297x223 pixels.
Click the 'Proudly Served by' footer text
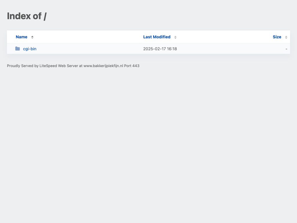pyautogui.click(x=23, y=66)
